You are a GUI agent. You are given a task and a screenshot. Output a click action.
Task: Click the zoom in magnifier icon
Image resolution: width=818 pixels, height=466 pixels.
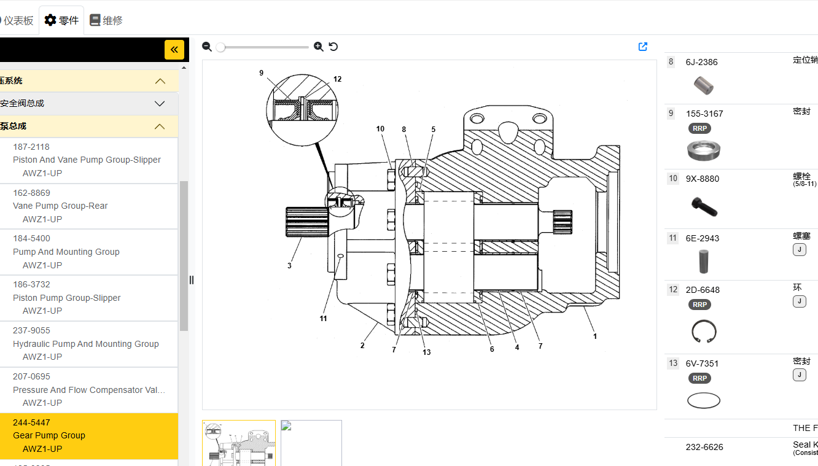pyautogui.click(x=318, y=47)
